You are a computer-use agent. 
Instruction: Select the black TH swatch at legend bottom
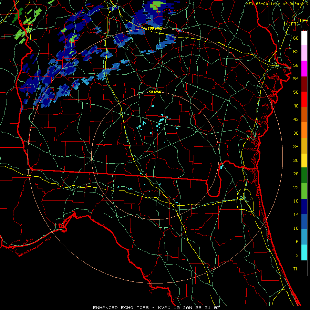tap(304, 268)
